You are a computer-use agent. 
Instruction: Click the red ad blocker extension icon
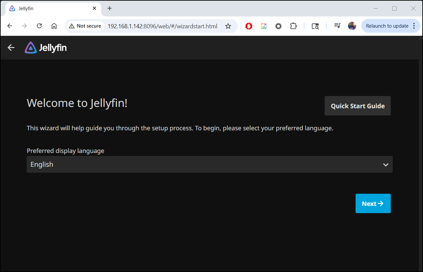(x=249, y=26)
